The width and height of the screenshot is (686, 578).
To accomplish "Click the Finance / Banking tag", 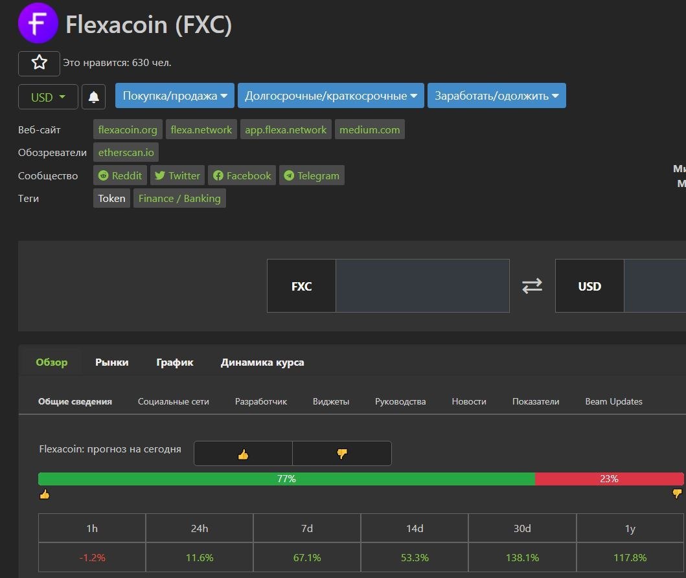I will tap(179, 198).
